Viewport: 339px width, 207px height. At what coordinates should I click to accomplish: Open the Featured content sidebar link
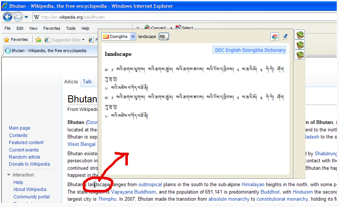click(x=26, y=143)
